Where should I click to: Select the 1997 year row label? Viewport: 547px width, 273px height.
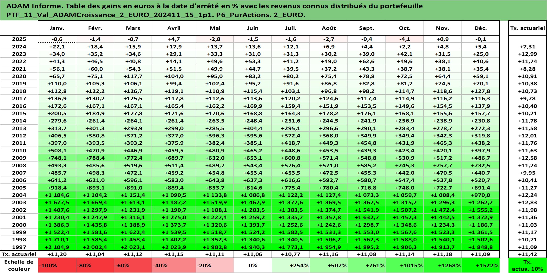pos(19,247)
